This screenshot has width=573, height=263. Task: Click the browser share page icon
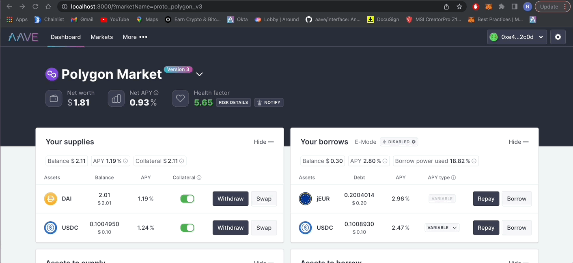click(x=446, y=6)
